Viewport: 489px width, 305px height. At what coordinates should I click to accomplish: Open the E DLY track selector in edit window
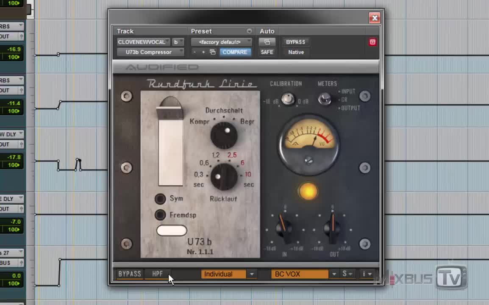pos(11,199)
